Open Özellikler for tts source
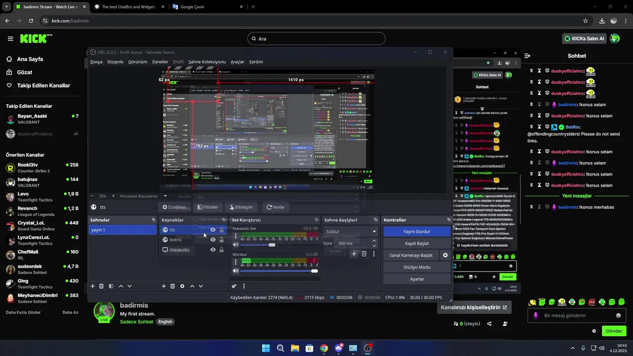Image resolution: width=633 pixels, height=356 pixels. coord(174,207)
